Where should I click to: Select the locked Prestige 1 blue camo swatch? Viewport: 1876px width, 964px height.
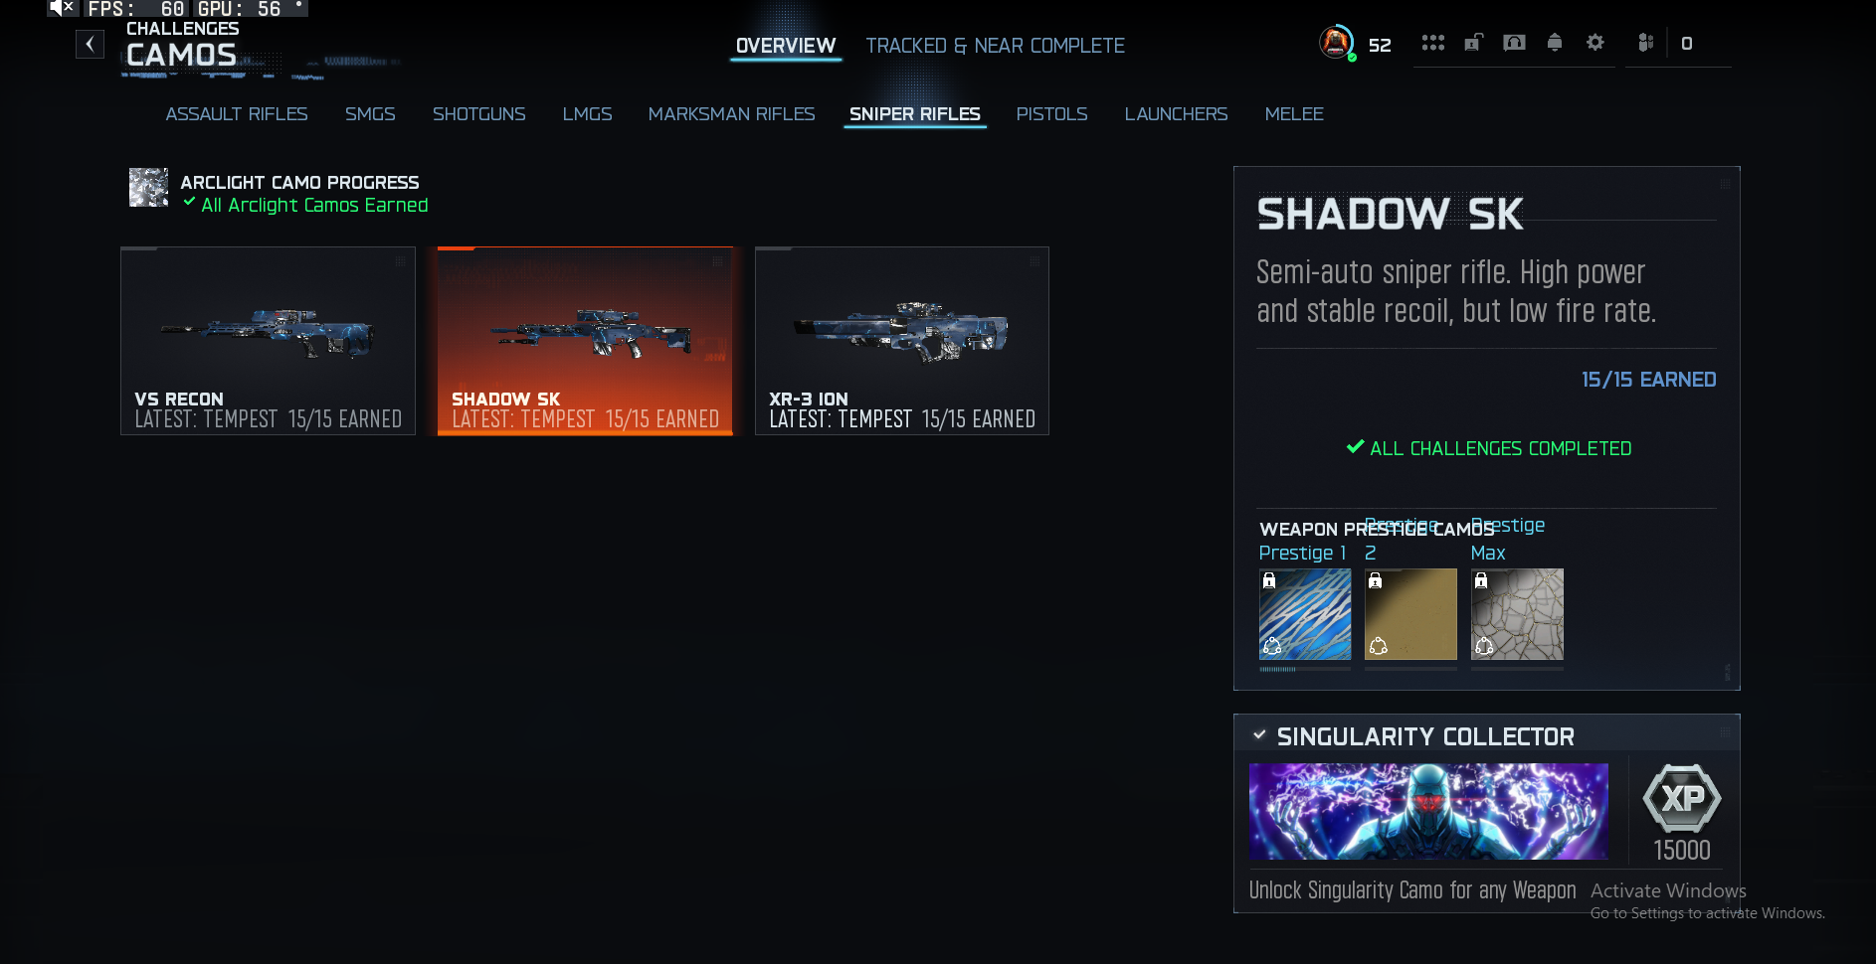(x=1305, y=614)
